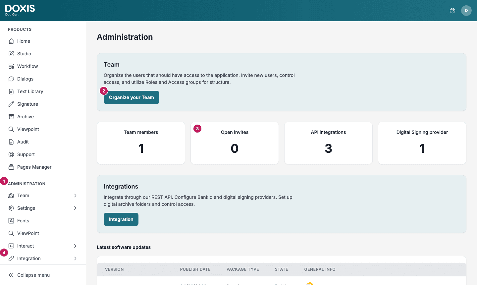The width and height of the screenshot is (477, 285).
Task: Click the Audit report icon
Action: point(11,142)
